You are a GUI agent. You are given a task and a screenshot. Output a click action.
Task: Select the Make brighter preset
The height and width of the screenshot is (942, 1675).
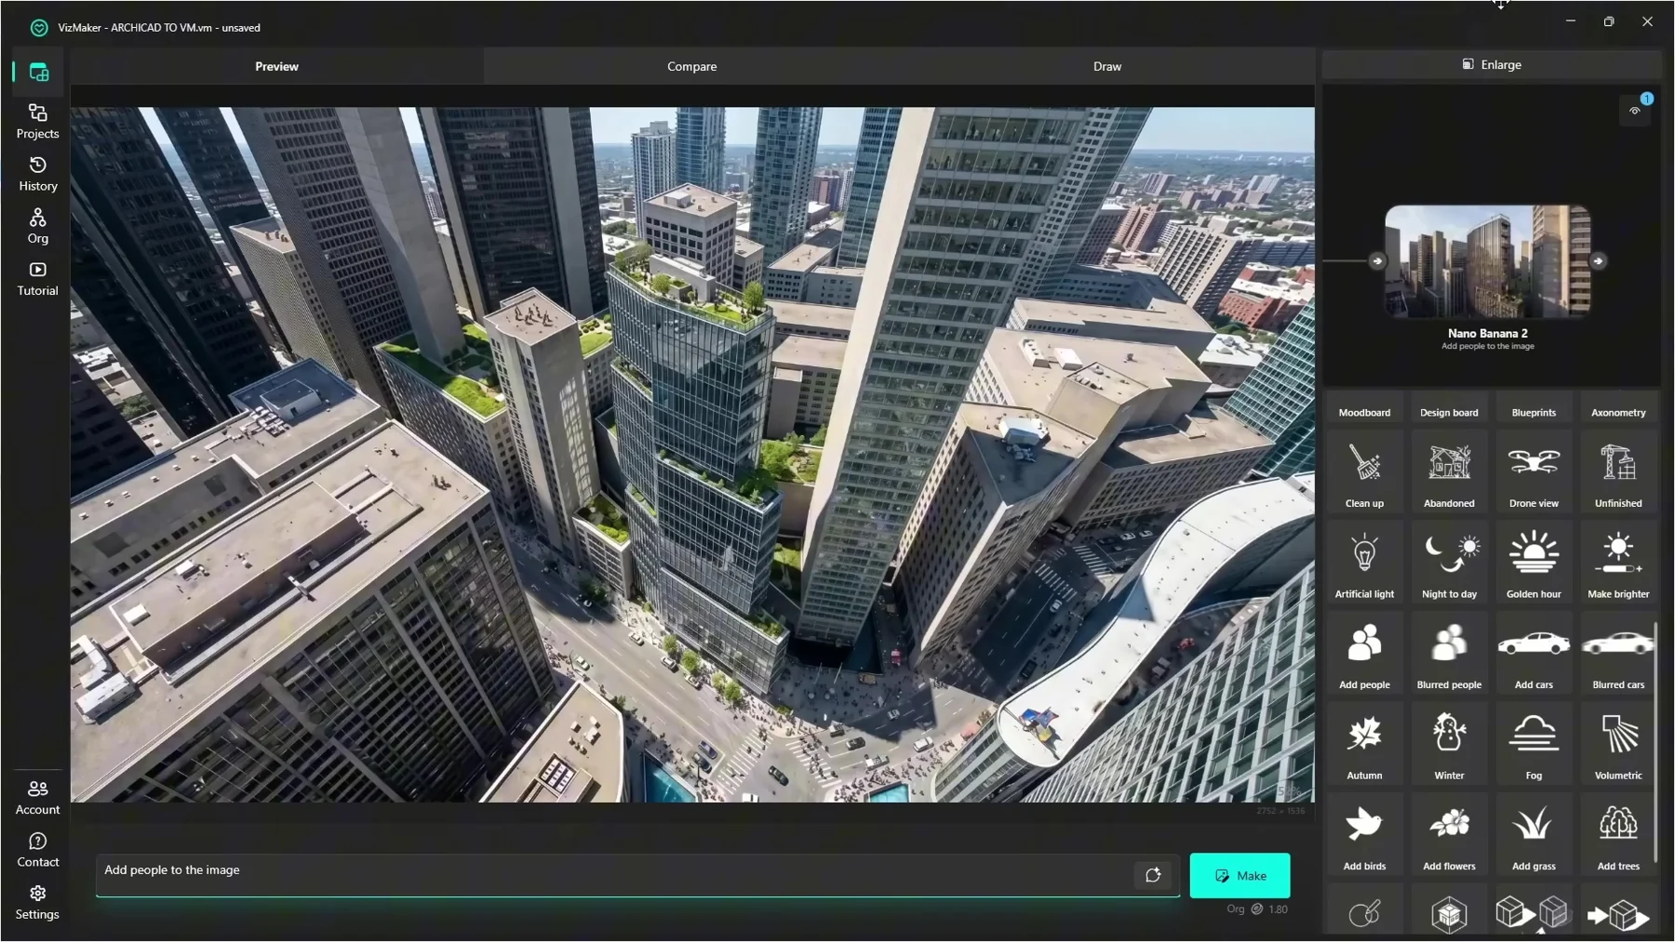1618,563
